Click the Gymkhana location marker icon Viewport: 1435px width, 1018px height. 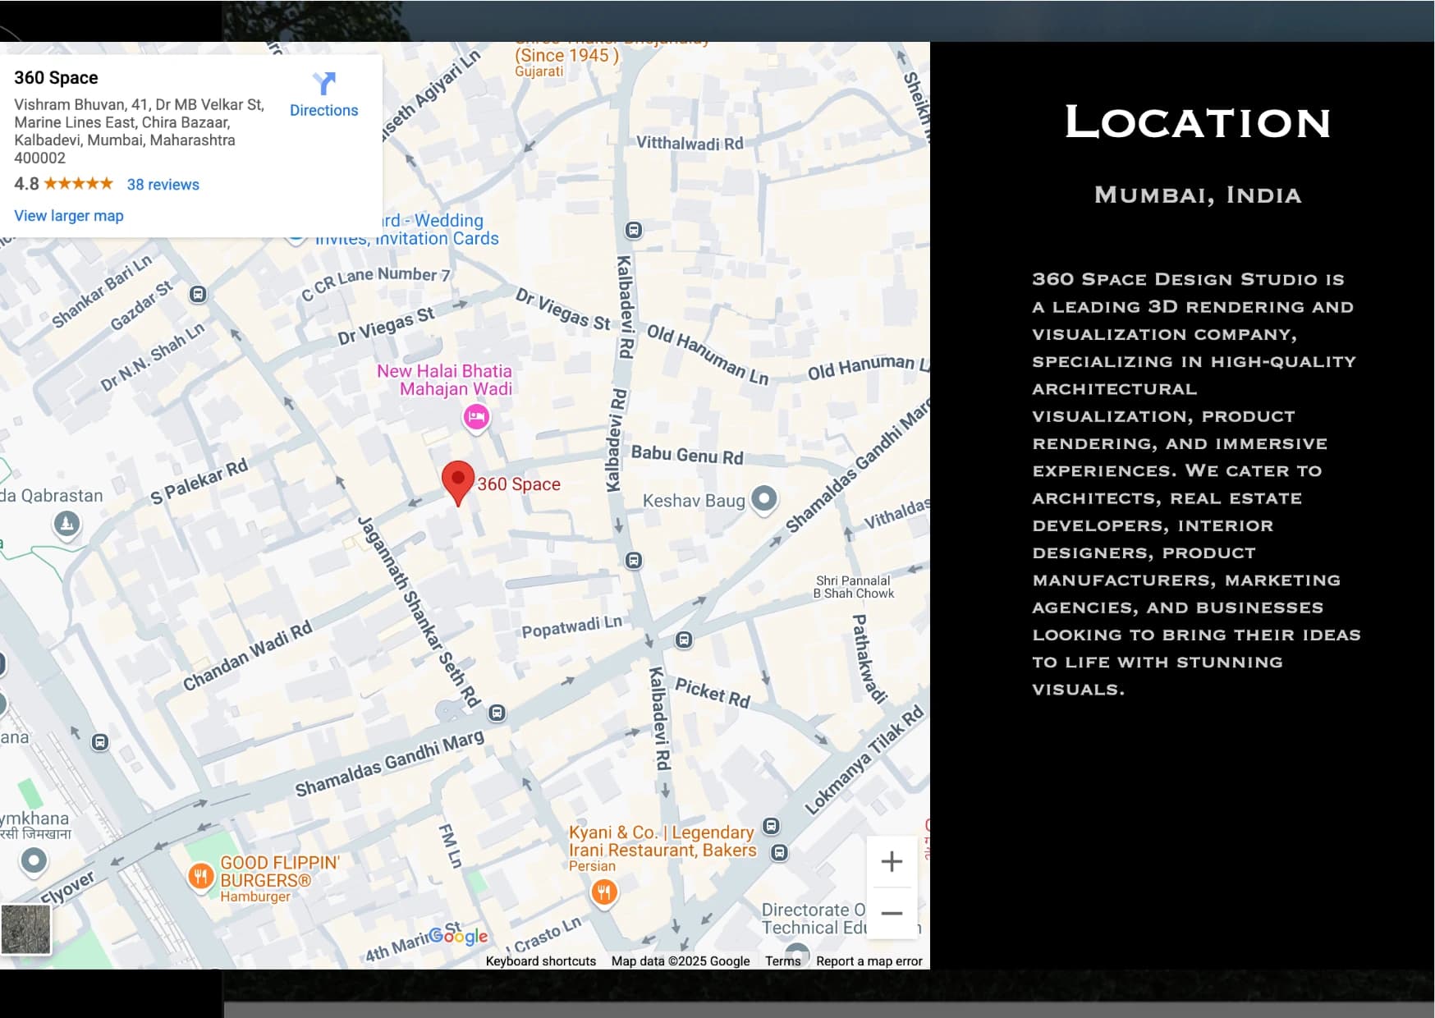(x=34, y=860)
